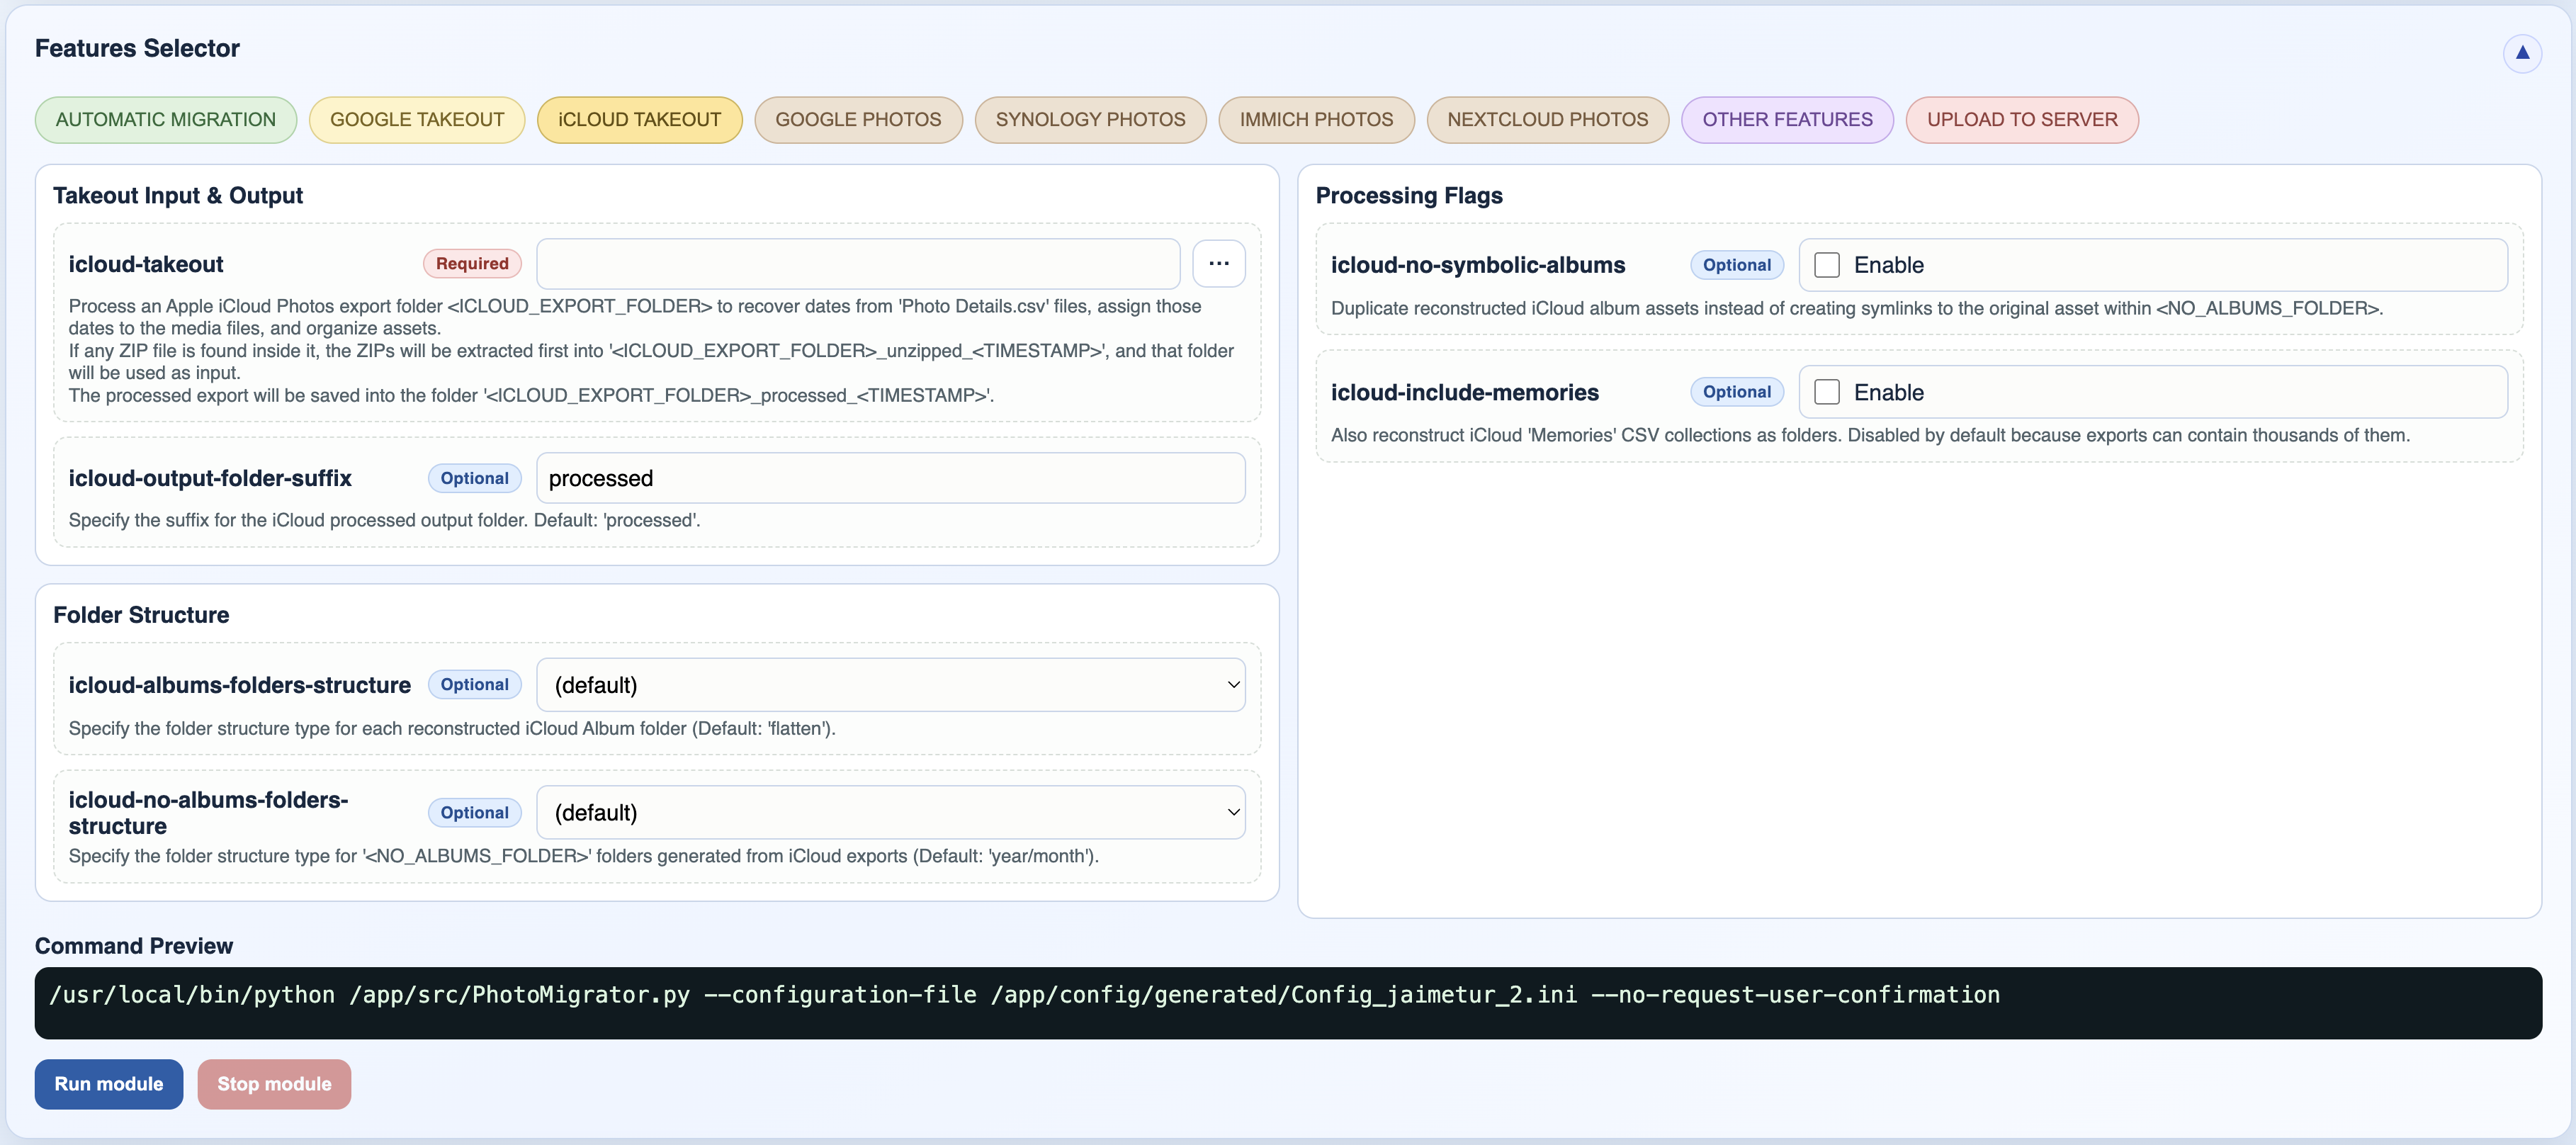Open the icloud-no-albums-folders-structure dropdown

(891, 813)
